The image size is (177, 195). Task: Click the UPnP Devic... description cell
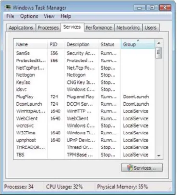point(81,140)
